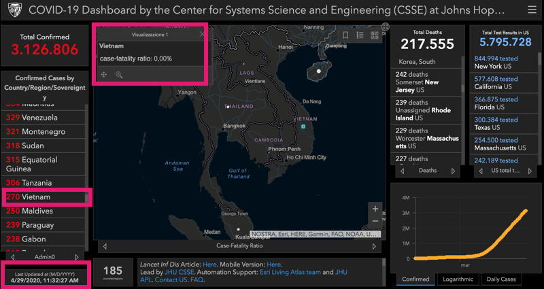Image resolution: width=544 pixels, height=289 pixels.
Task: Close the Vietnam popup window
Action: coord(202,34)
